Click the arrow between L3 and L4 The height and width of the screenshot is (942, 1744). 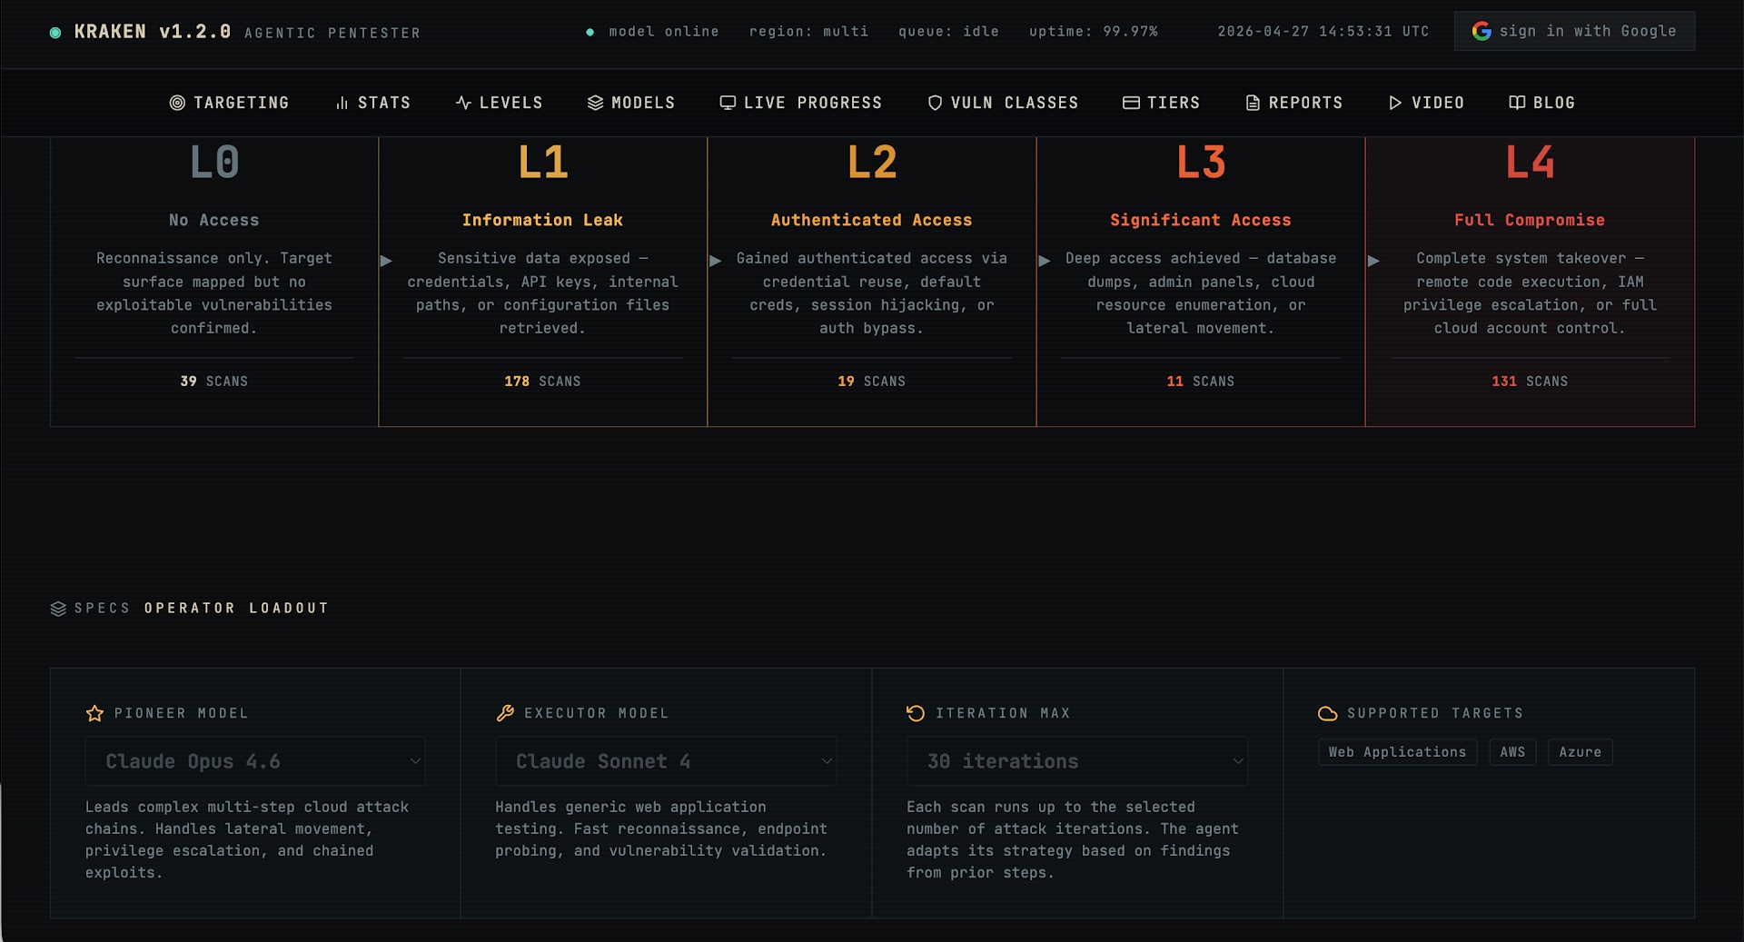point(1373,261)
